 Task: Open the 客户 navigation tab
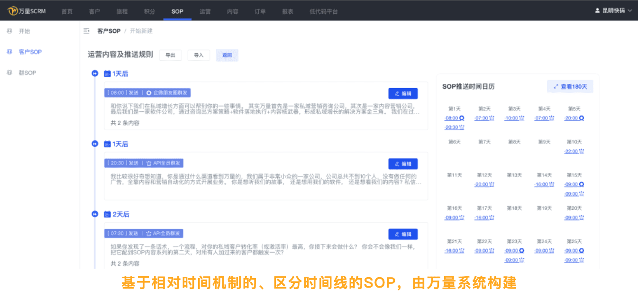pos(95,11)
